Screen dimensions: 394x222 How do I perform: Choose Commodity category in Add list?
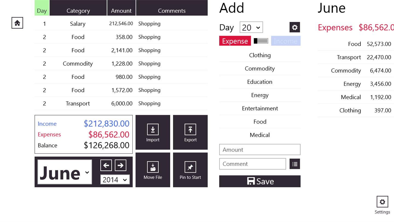(260, 69)
